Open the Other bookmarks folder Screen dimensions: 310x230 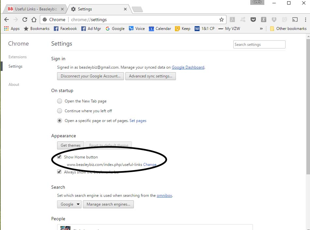click(288, 29)
